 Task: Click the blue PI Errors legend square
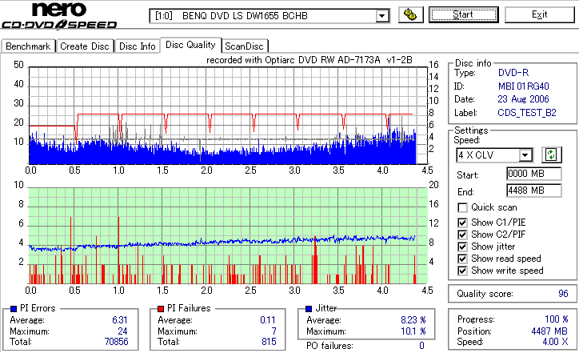pyautogui.click(x=14, y=309)
